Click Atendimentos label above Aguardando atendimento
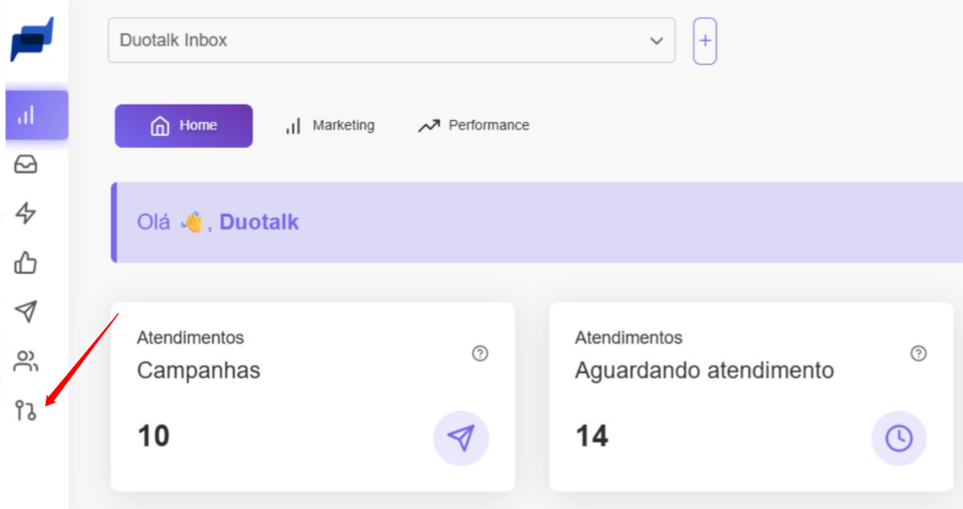 [x=629, y=337]
